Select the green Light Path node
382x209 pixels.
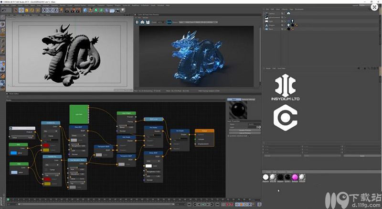(79, 114)
